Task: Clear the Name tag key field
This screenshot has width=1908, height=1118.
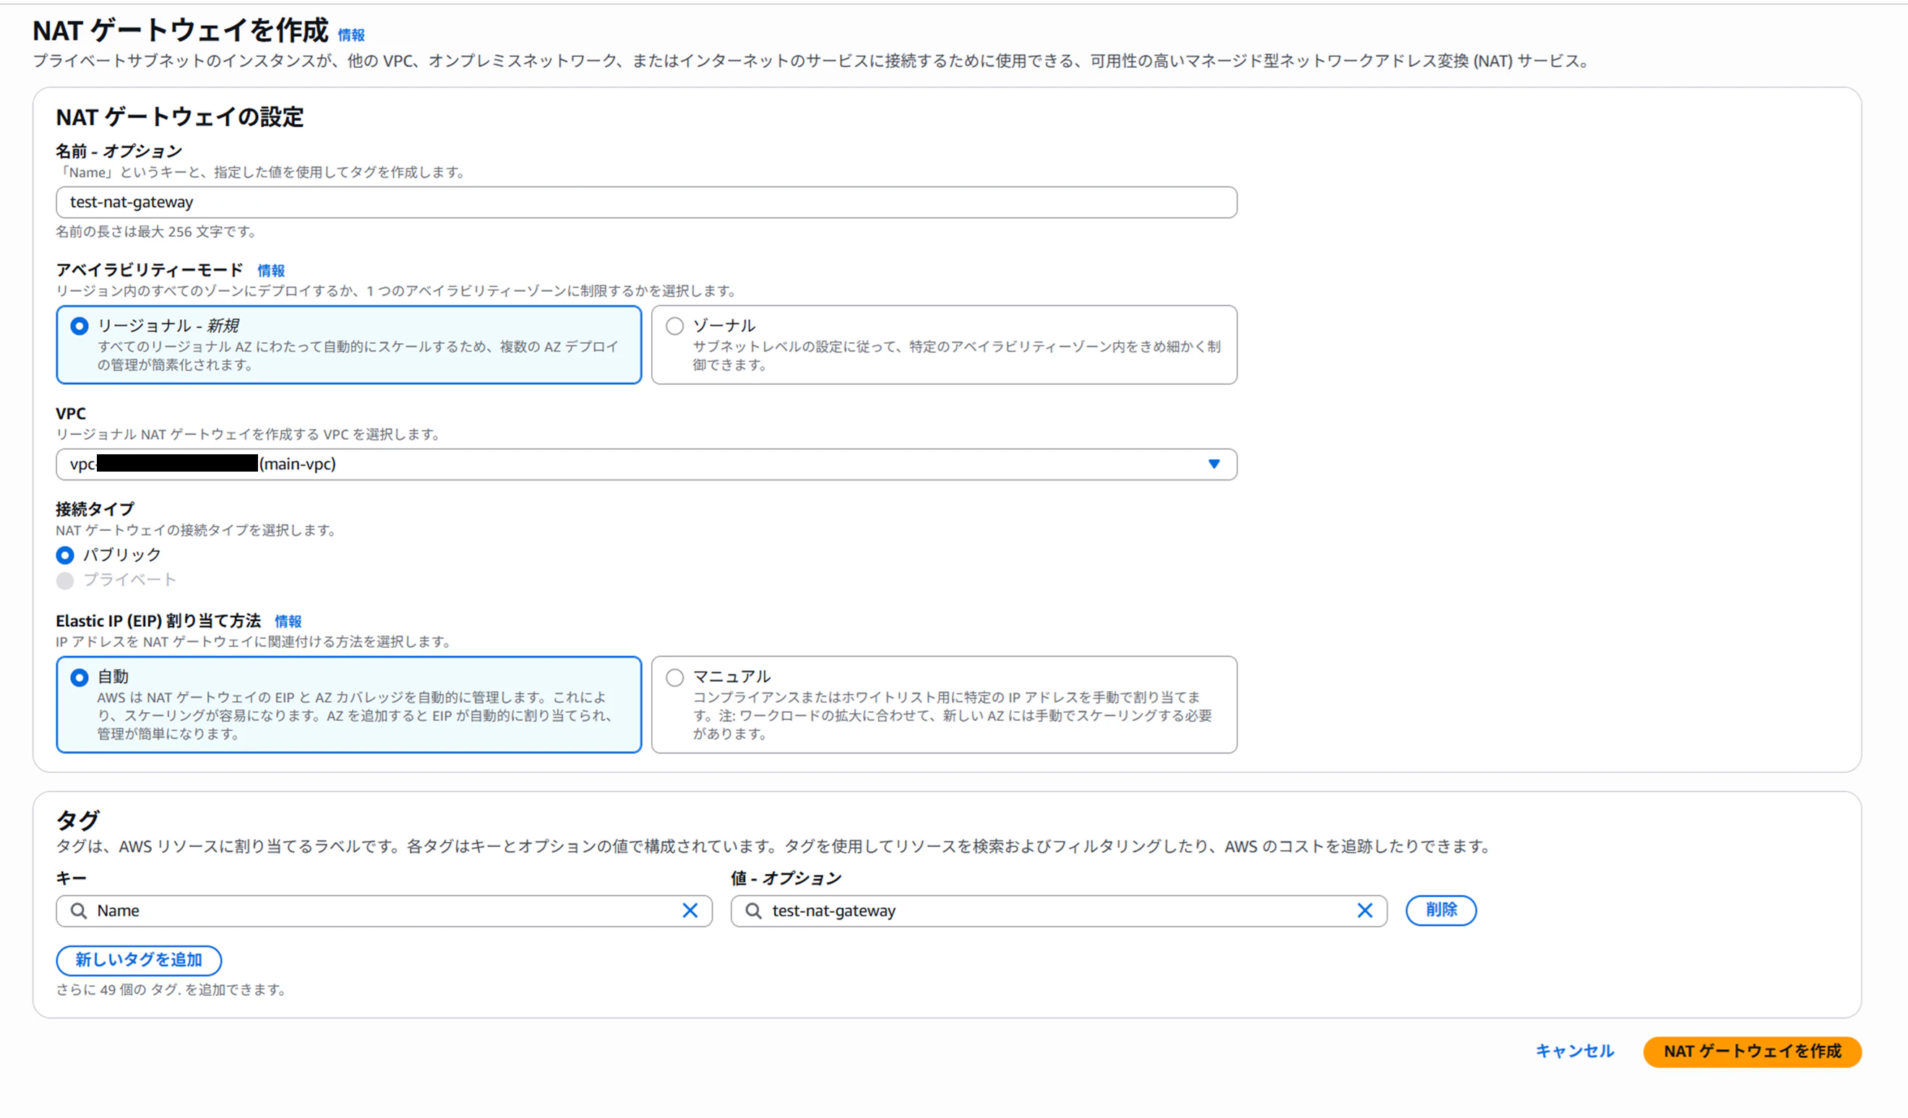Action: (x=689, y=911)
